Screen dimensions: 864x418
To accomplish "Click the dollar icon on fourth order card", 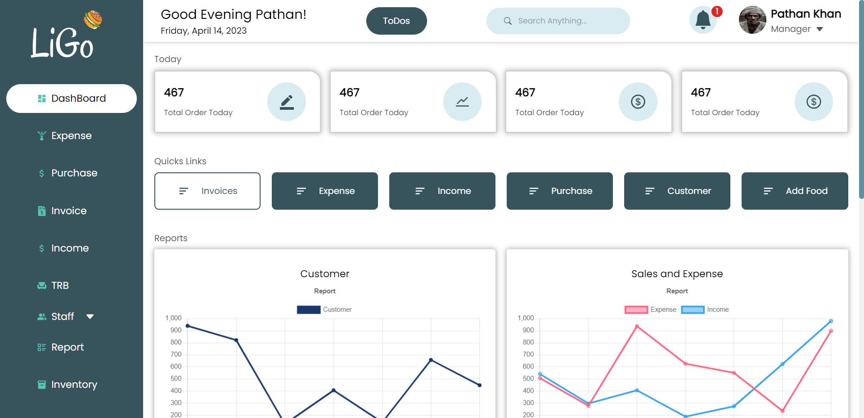I will click(813, 102).
